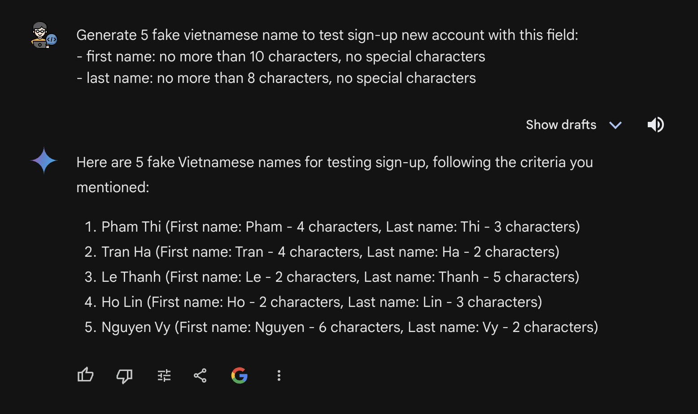The image size is (698, 414).
Task: Click the Google double-check response icon
Action: coord(240,375)
